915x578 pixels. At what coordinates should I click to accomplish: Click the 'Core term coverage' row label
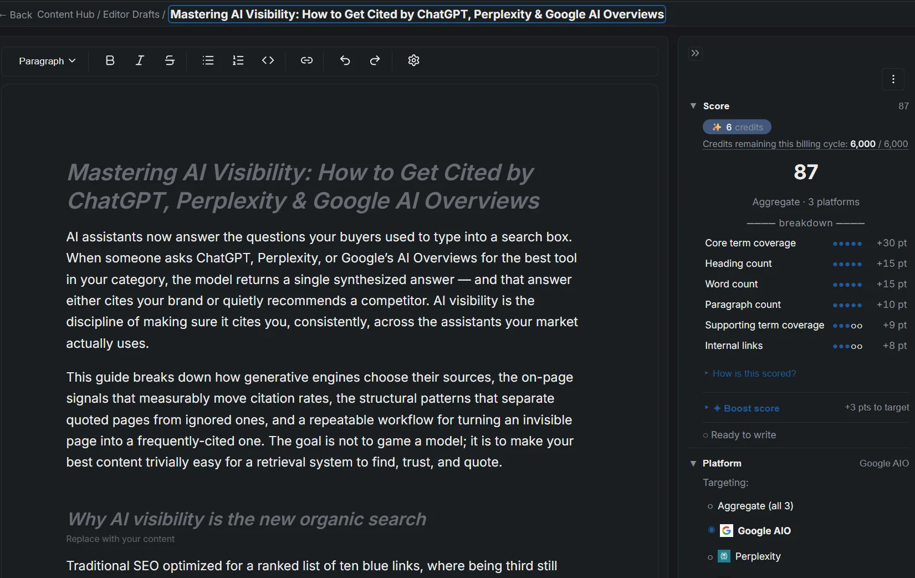(750, 243)
